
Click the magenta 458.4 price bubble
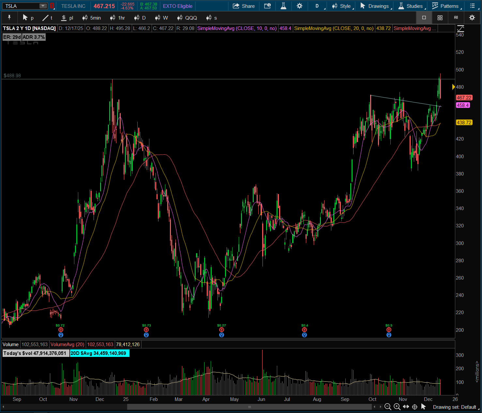tap(463, 105)
